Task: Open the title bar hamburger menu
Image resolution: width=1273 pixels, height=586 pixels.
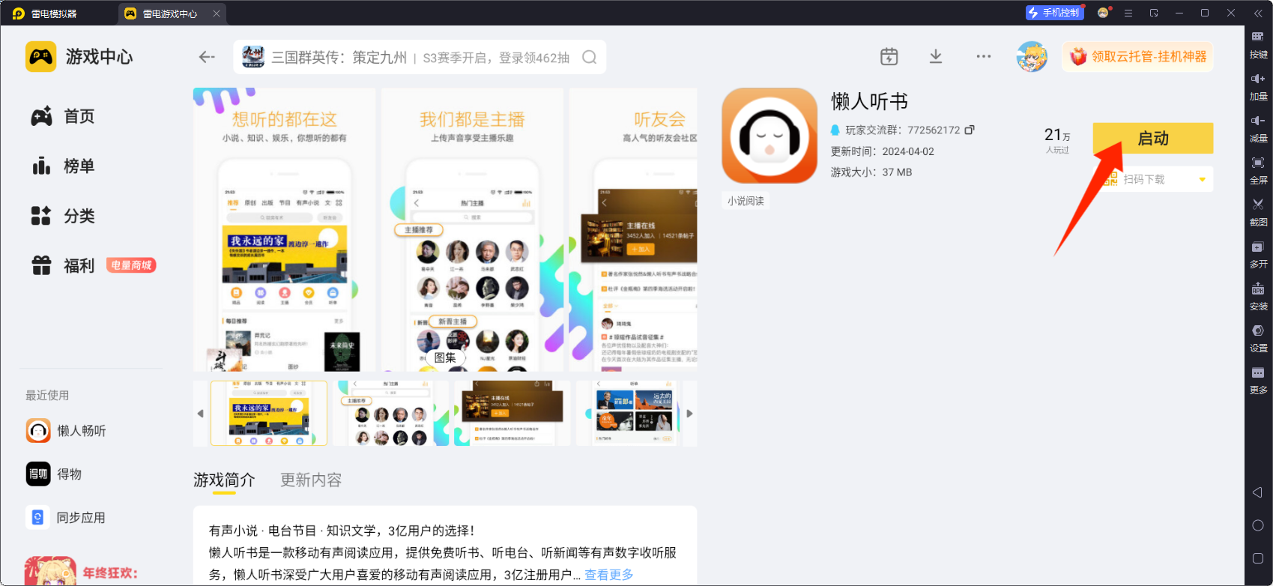Action: coord(1128,13)
